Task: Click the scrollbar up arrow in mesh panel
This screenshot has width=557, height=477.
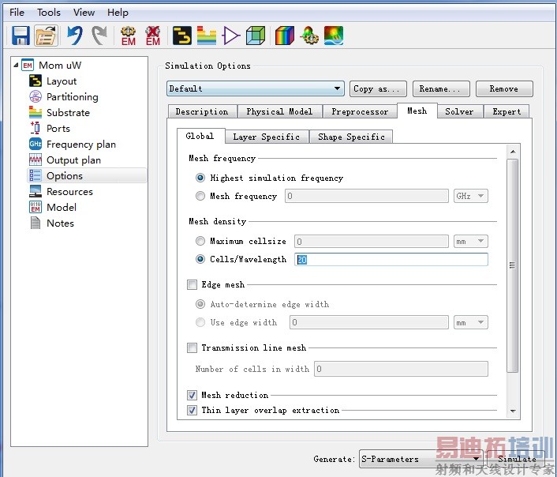Action: point(513,152)
